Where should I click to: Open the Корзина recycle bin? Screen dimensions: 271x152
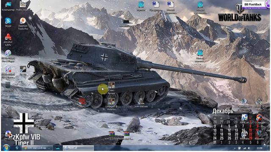(259, 135)
